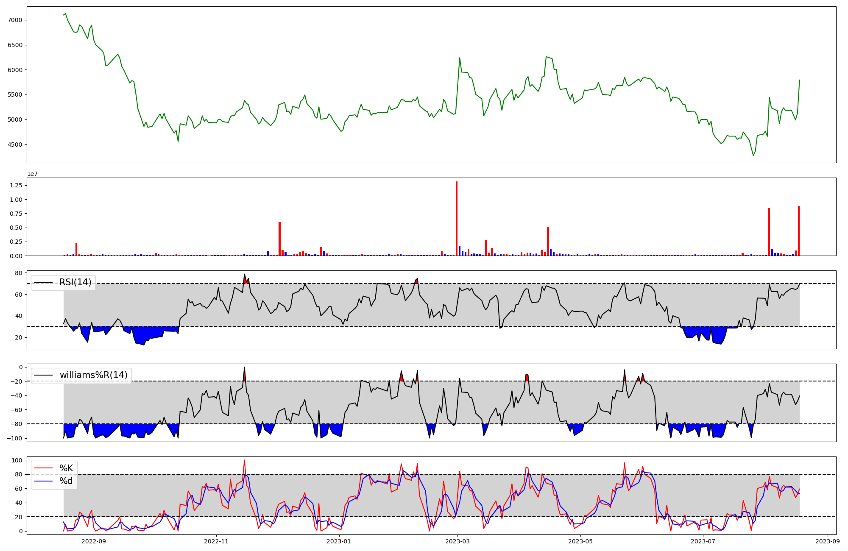Viewport: 848px width, 551px height.
Task: Click the 80 tick on RSI axis
Action: (x=20, y=273)
